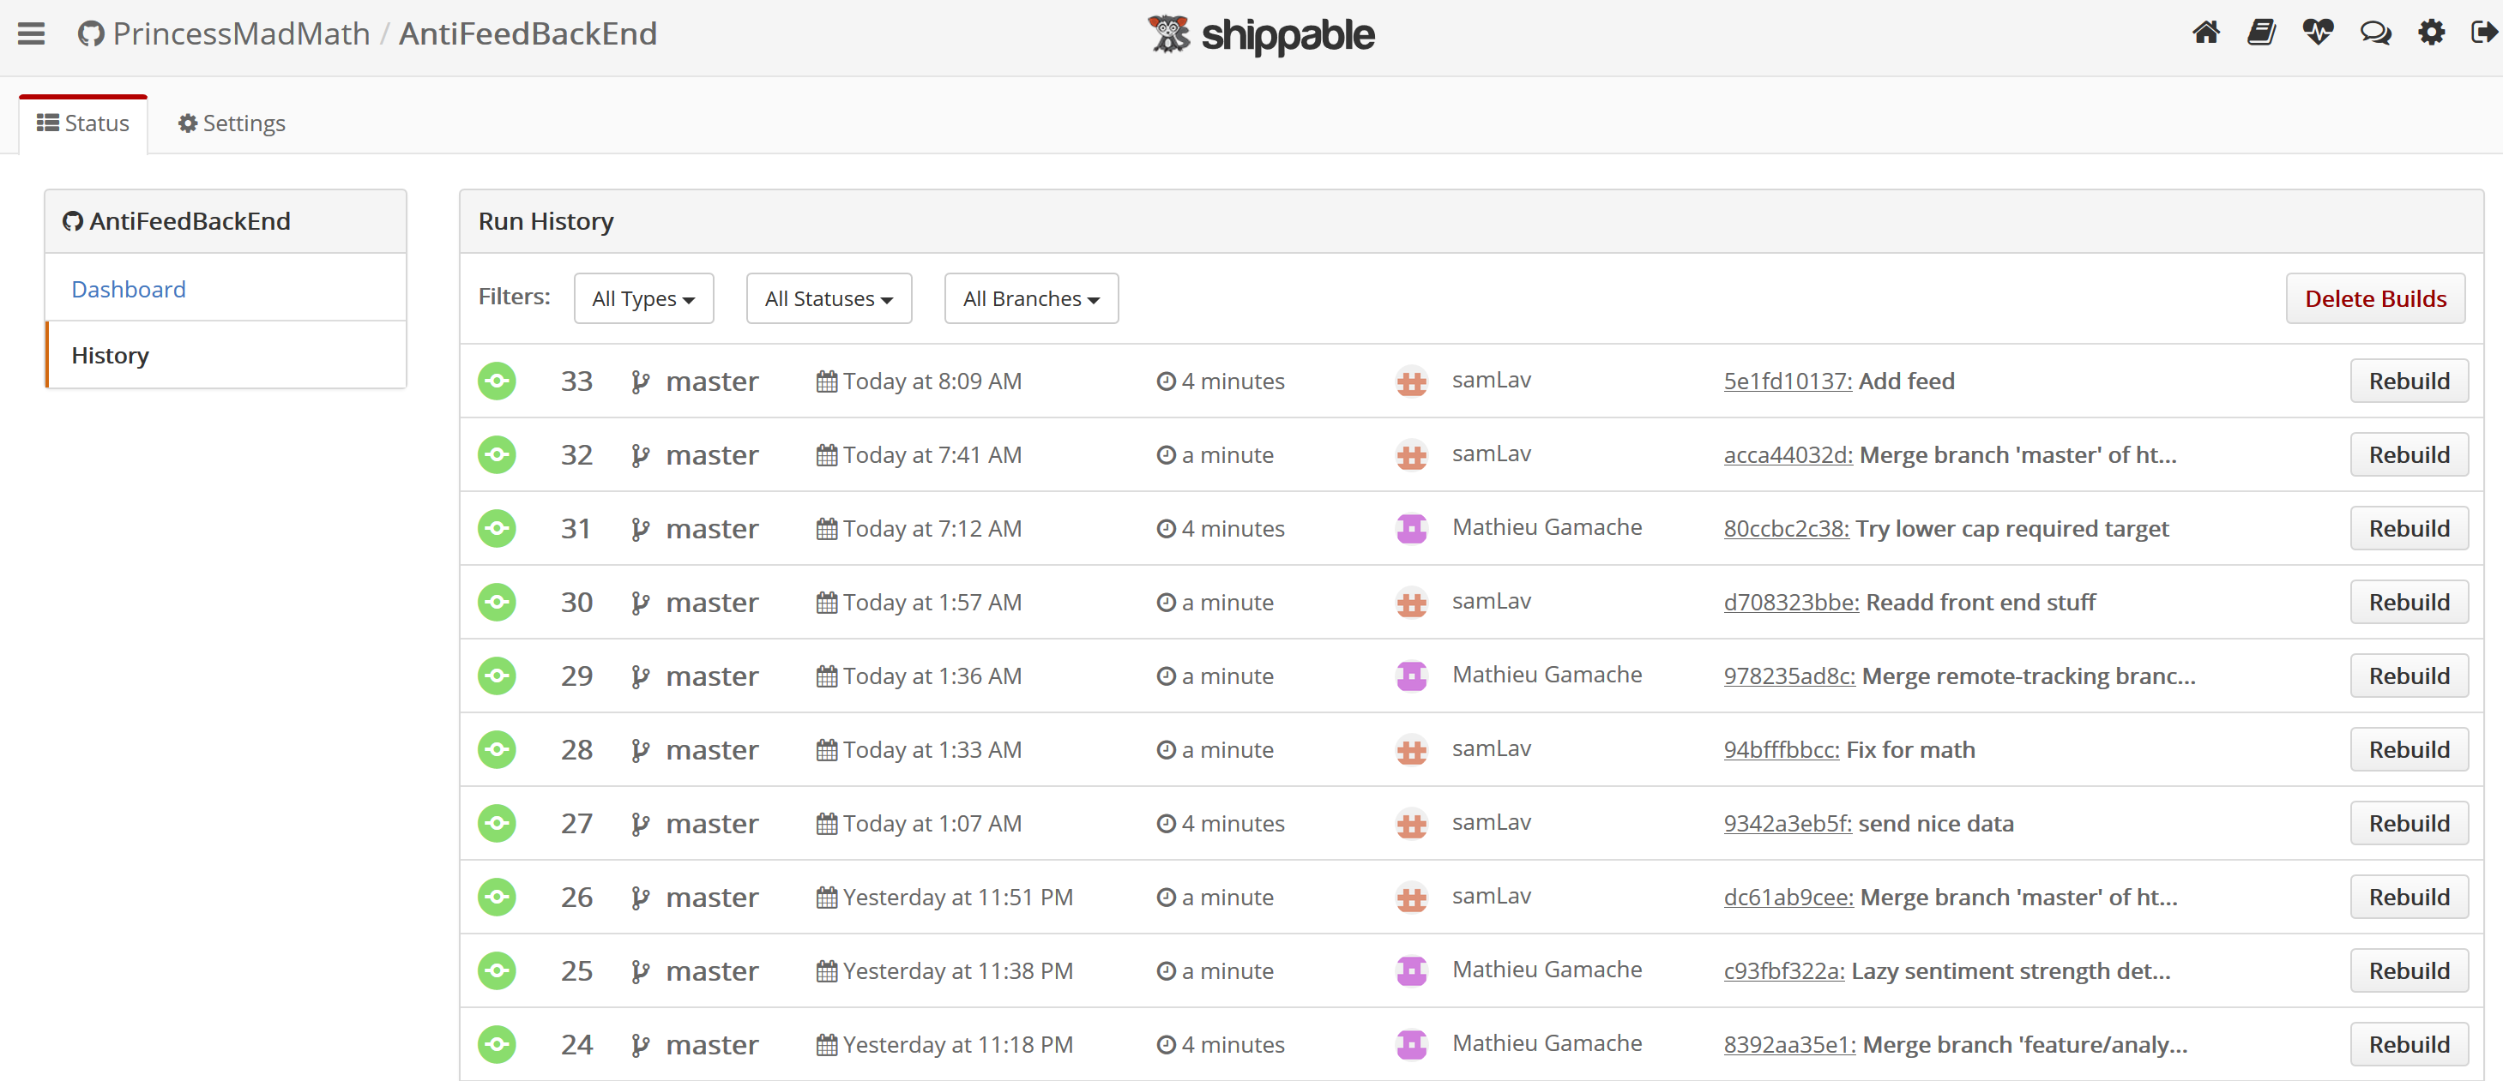The height and width of the screenshot is (1081, 2503).
Task: Rebuild build number 31
Action: (2408, 528)
